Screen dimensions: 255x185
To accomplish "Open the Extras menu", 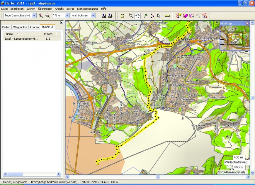I will [x=70, y=9].
